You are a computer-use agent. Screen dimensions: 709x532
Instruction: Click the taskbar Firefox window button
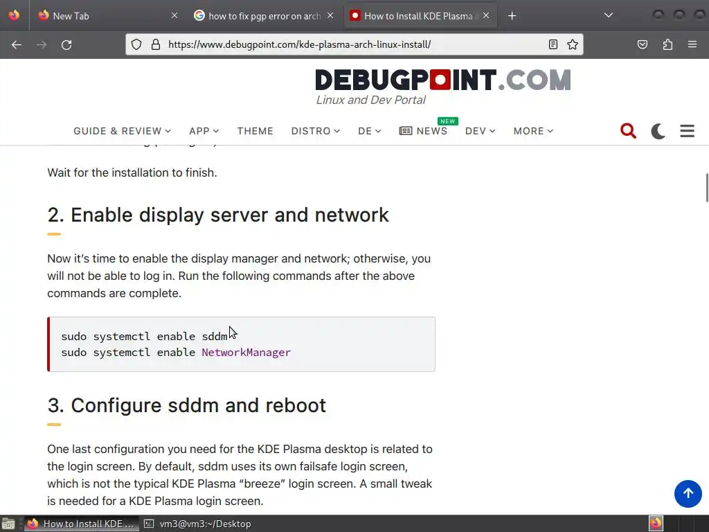(82, 524)
